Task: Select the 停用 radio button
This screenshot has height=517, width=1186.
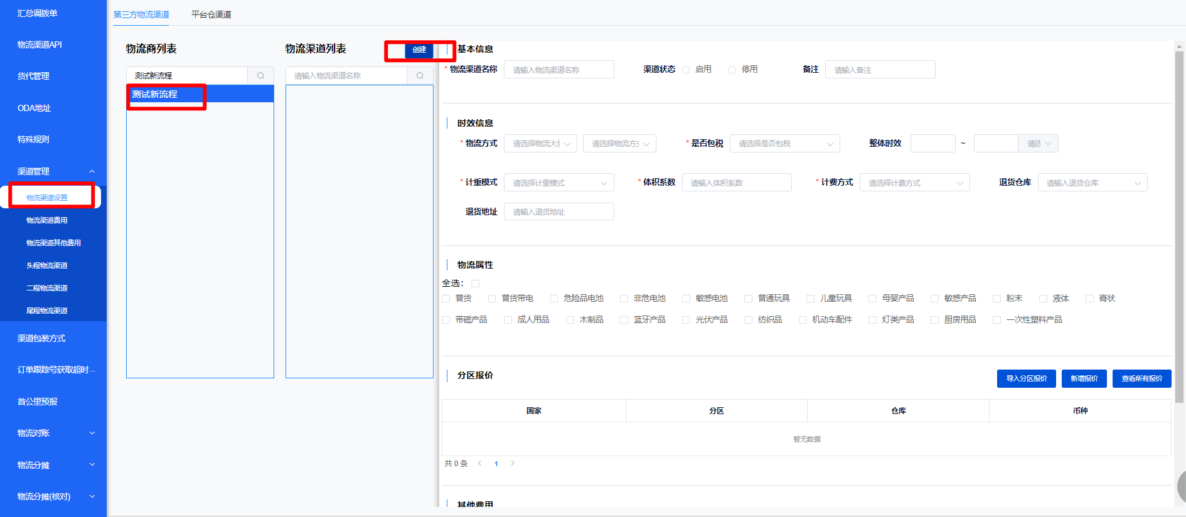Action: click(x=732, y=70)
